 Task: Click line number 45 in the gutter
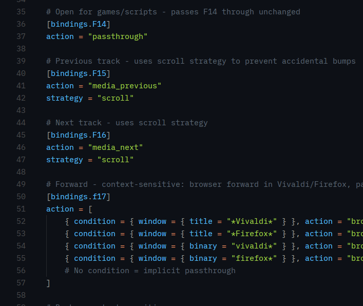coord(21,135)
